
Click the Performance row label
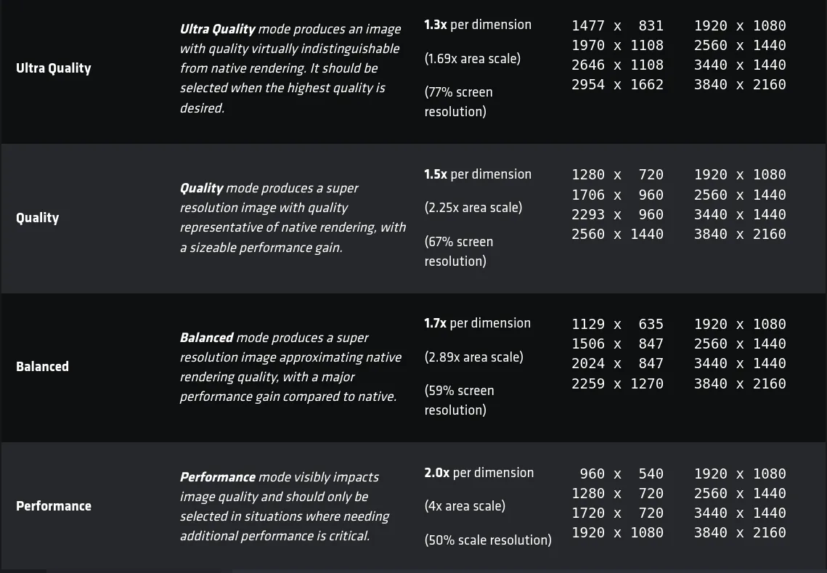pos(54,506)
